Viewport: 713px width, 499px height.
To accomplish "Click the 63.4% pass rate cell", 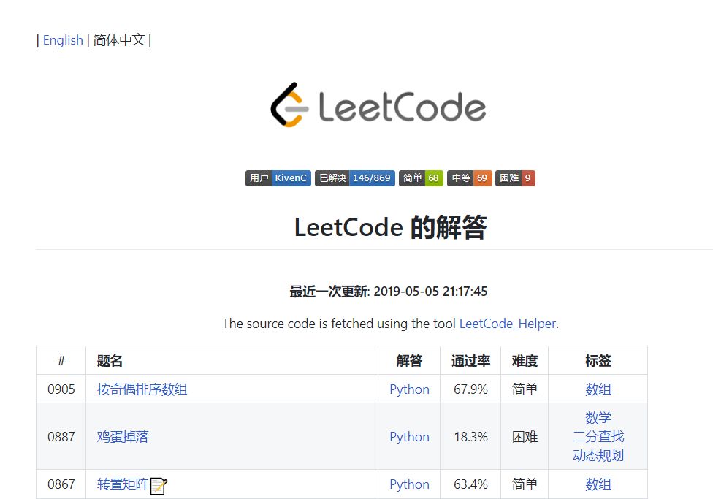I will click(470, 484).
